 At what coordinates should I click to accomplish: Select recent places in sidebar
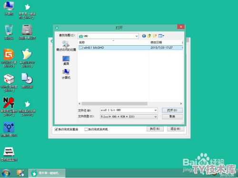pos(66,46)
